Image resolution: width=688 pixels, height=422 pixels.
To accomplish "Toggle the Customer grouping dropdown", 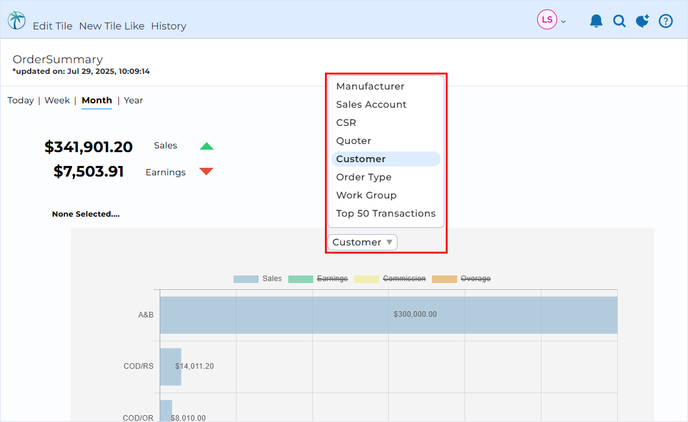I will pyautogui.click(x=362, y=242).
